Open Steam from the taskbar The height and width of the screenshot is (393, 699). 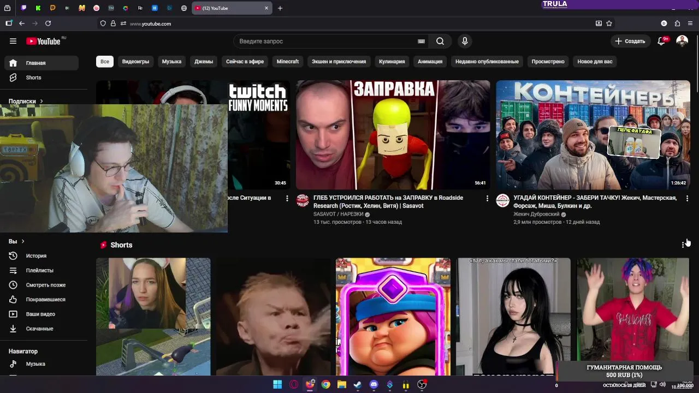tap(358, 385)
